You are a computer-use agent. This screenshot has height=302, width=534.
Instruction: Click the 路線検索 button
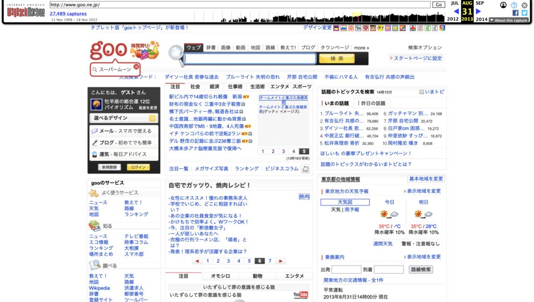pyautogui.click(x=421, y=270)
